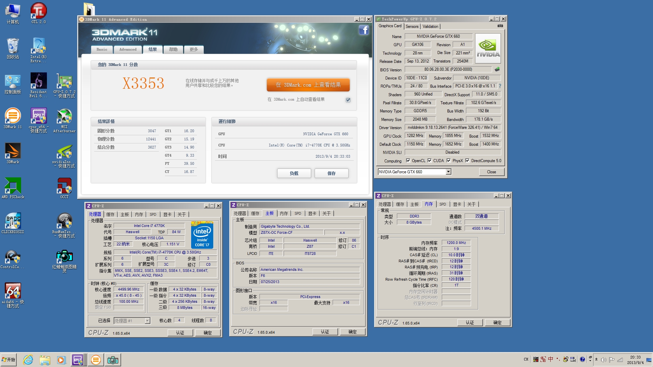Toggle the OpenCL checkbox in GPU-Z

point(408,161)
